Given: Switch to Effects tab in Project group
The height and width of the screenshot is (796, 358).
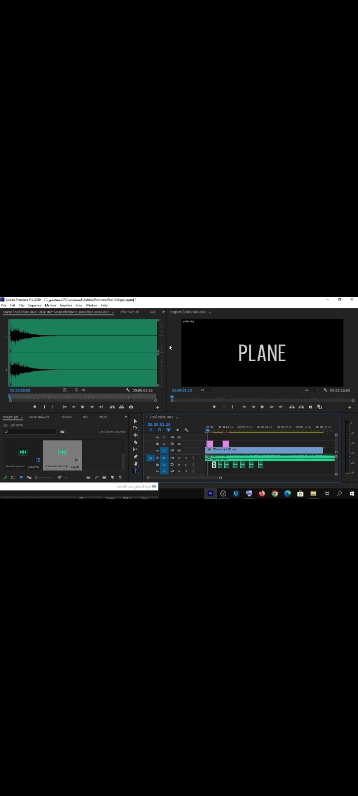Looking at the screenshot, I should coord(103,417).
